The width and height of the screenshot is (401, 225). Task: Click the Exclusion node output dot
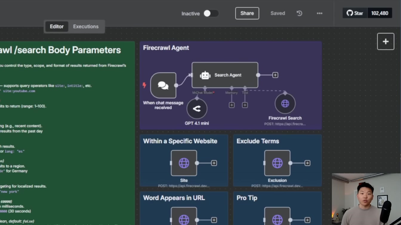[x=290, y=163]
